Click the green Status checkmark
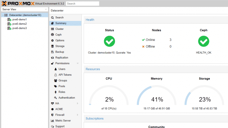228x128 pixels. coord(109,41)
